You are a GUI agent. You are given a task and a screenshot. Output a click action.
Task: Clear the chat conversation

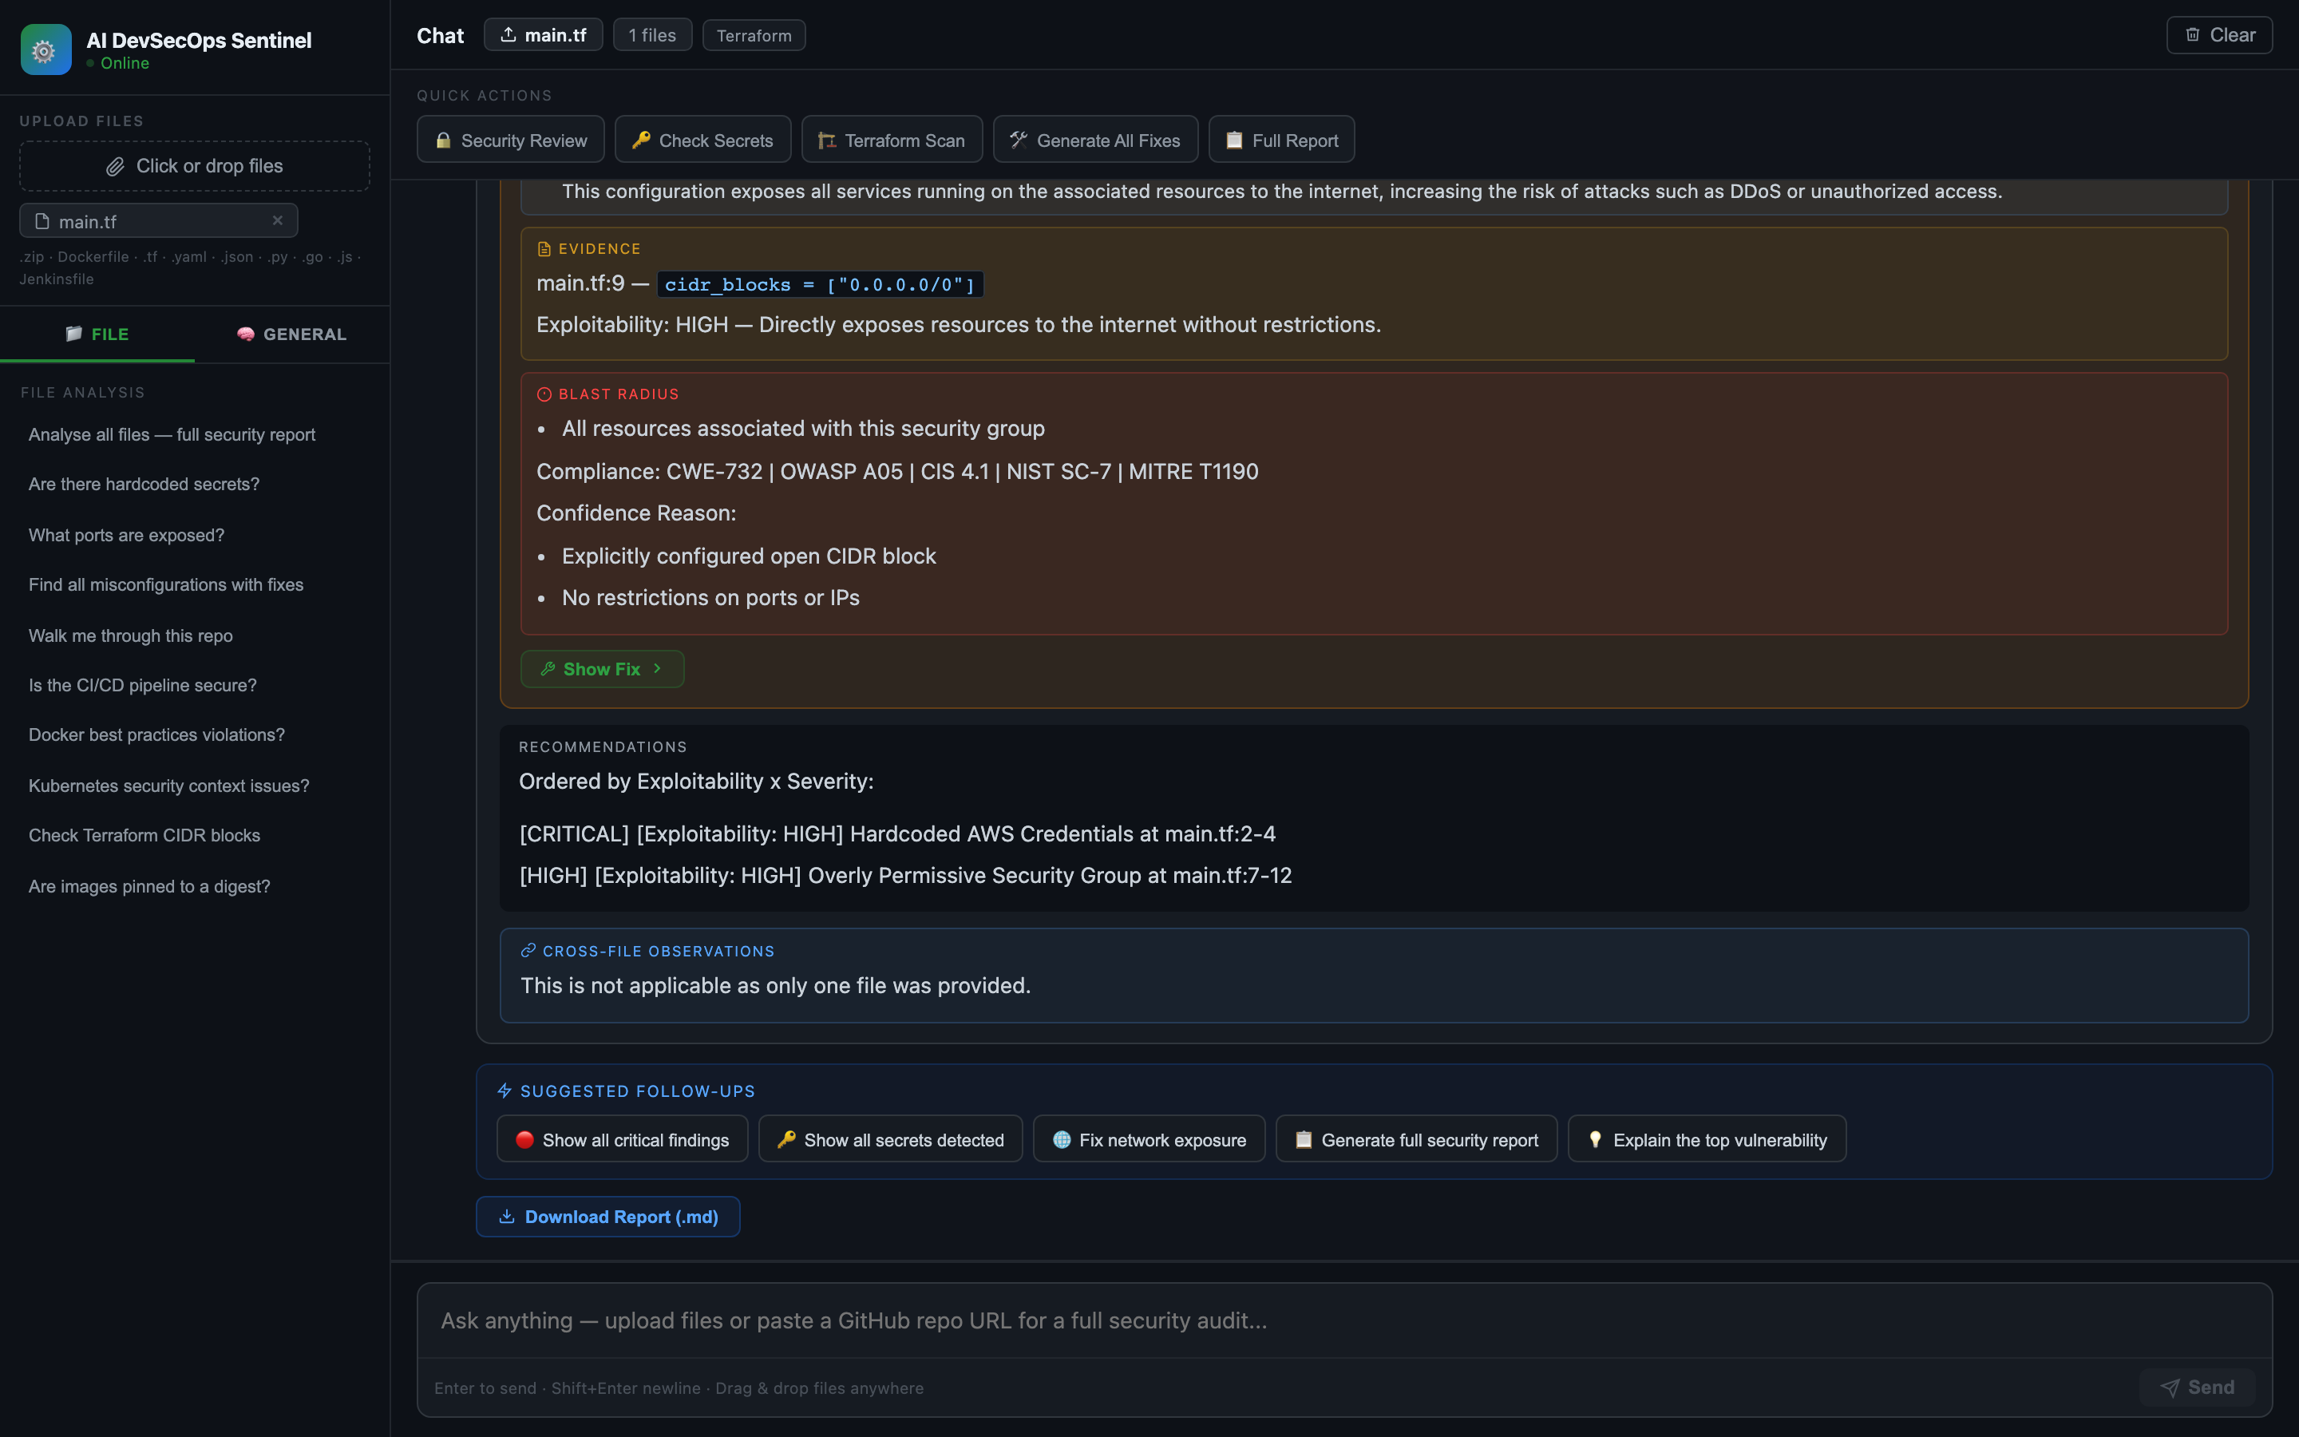click(x=2219, y=35)
